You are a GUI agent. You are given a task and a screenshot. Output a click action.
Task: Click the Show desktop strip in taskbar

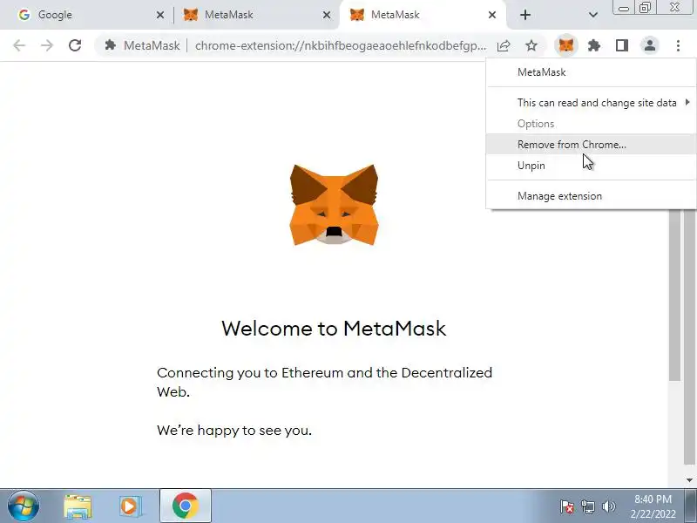[x=691, y=506]
